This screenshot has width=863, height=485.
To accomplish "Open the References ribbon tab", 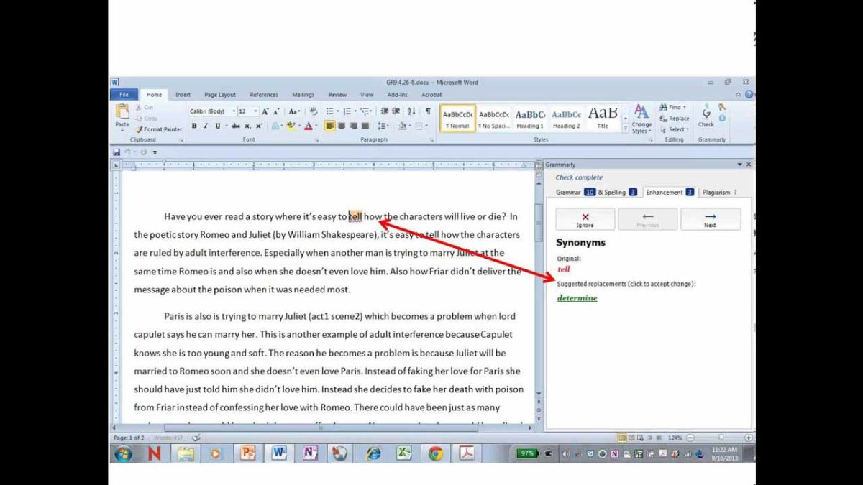I will point(264,94).
